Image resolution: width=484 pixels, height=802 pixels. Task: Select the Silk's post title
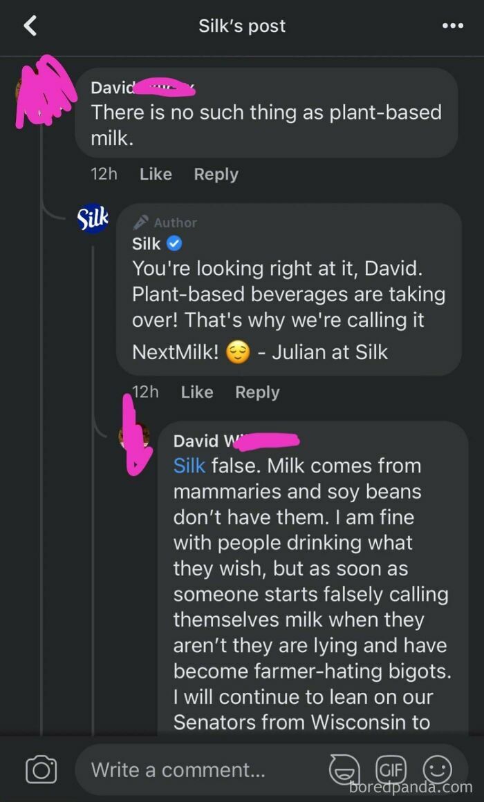[x=242, y=26]
